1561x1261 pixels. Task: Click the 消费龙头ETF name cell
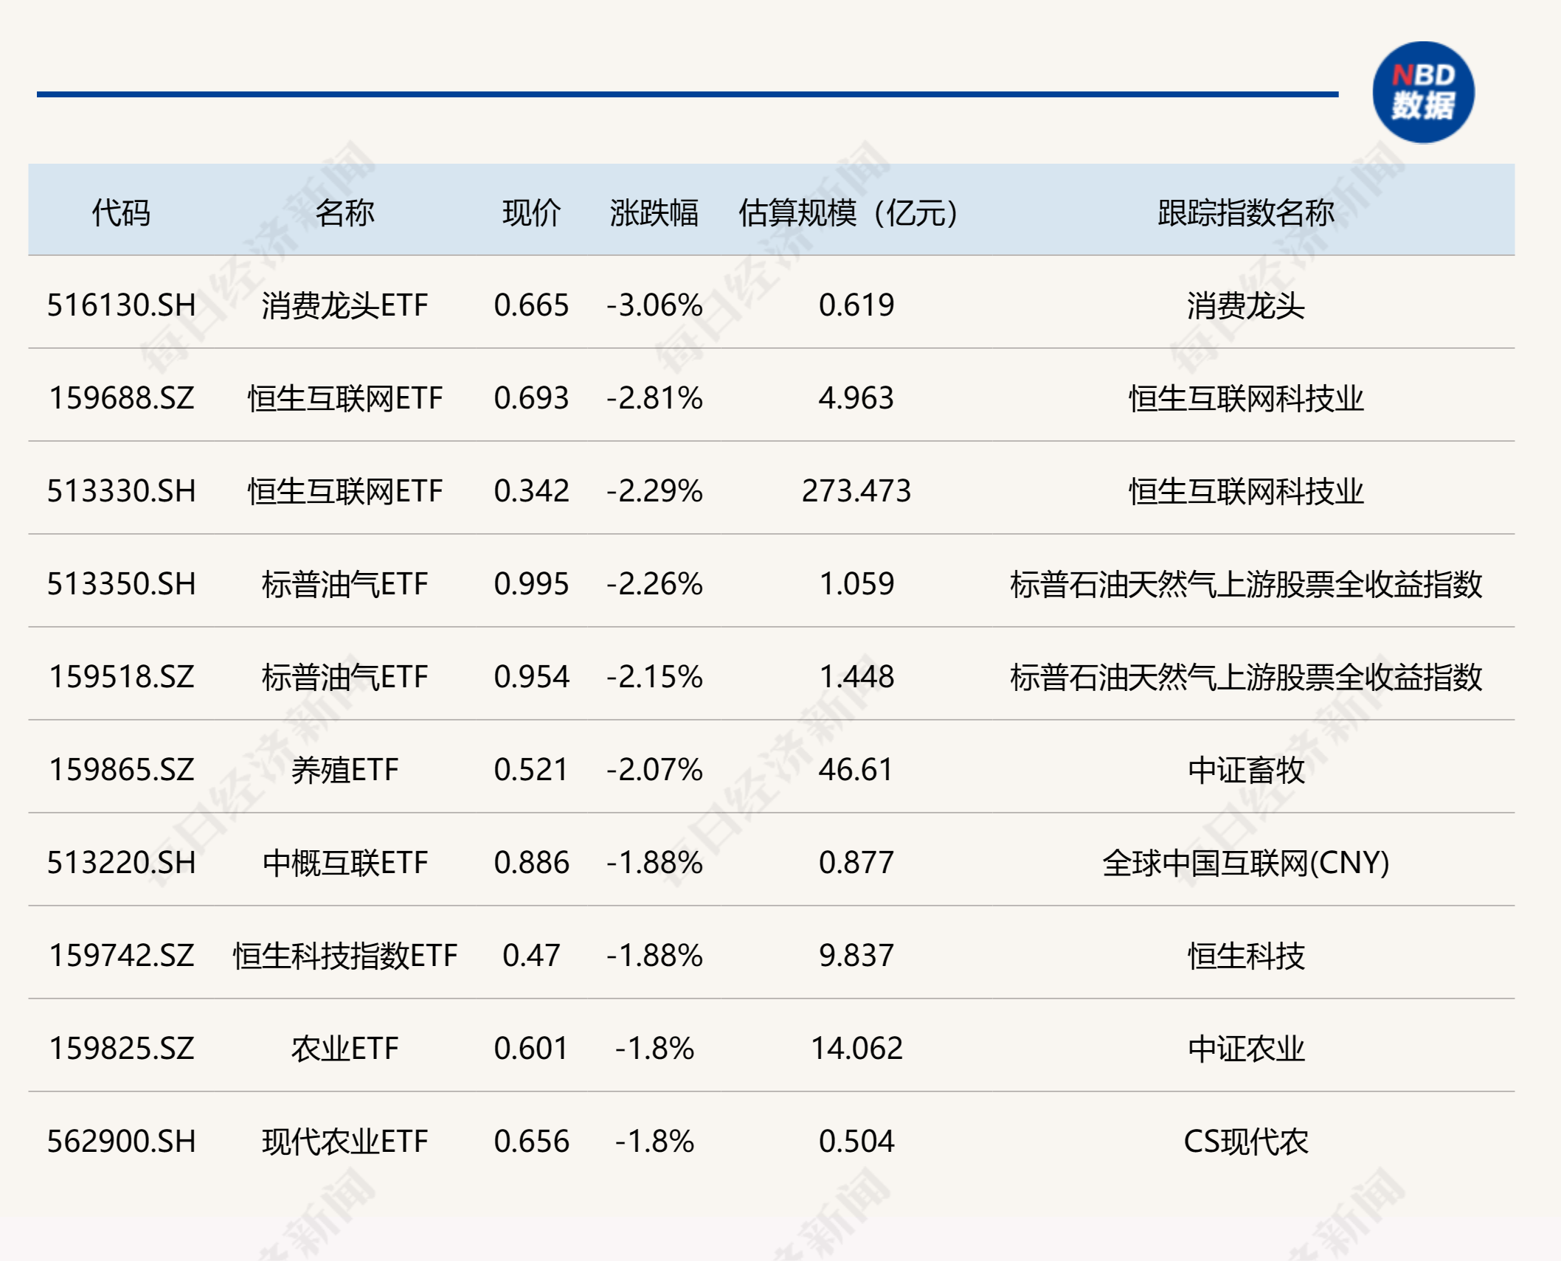[x=345, y=305]
